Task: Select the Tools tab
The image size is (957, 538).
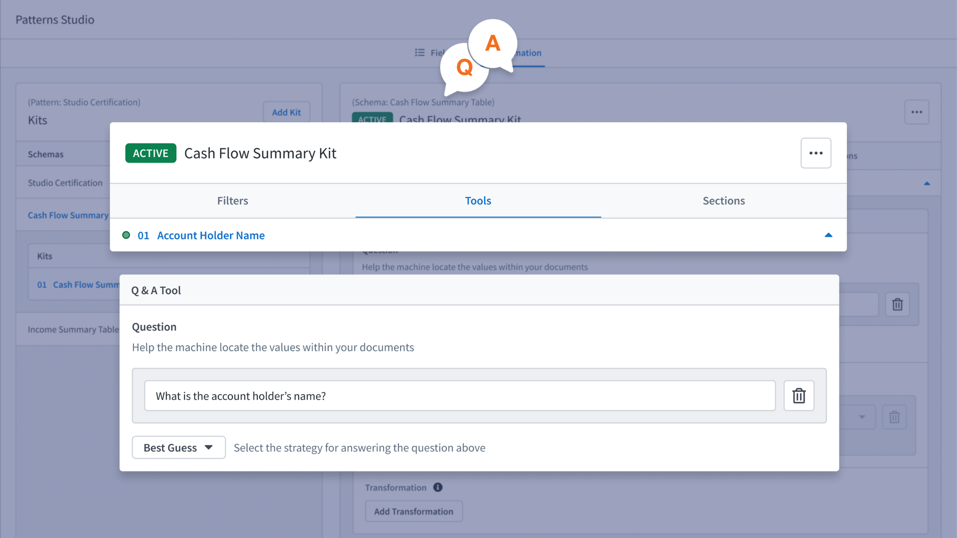Action: pos(478,201)
